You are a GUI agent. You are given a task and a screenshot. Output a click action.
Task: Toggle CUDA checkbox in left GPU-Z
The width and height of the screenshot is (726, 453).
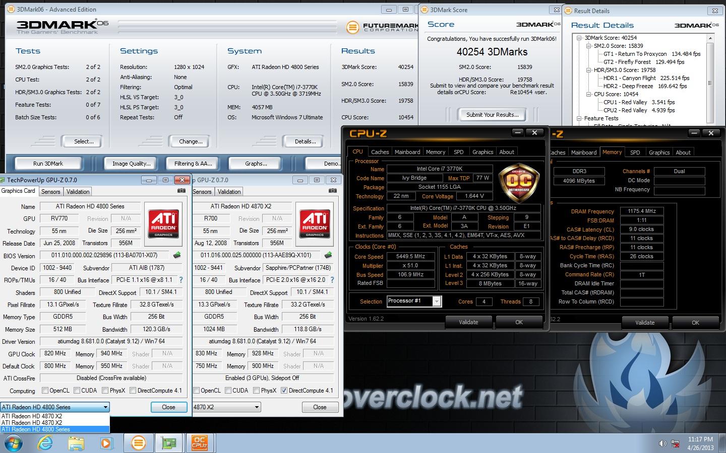[x=77, y=391]
